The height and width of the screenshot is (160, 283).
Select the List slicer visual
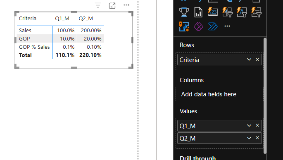256,12
